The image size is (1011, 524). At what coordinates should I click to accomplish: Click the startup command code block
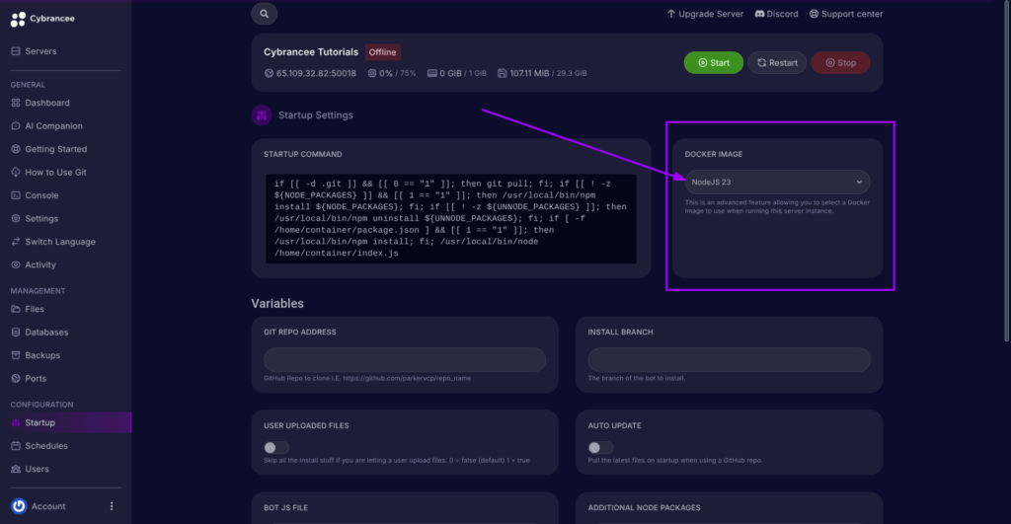(450, 218)
